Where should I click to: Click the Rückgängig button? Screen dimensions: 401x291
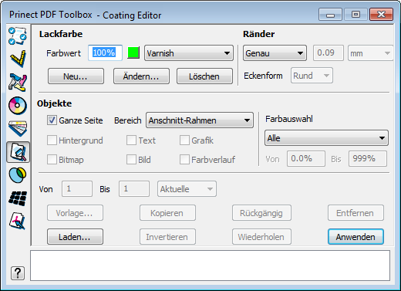pyautogui.click(x=261, y=213)
